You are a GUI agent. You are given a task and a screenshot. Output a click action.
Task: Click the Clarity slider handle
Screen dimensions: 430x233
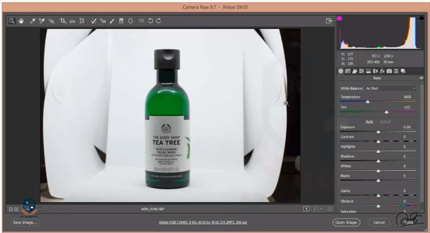(x=378, y=196)
